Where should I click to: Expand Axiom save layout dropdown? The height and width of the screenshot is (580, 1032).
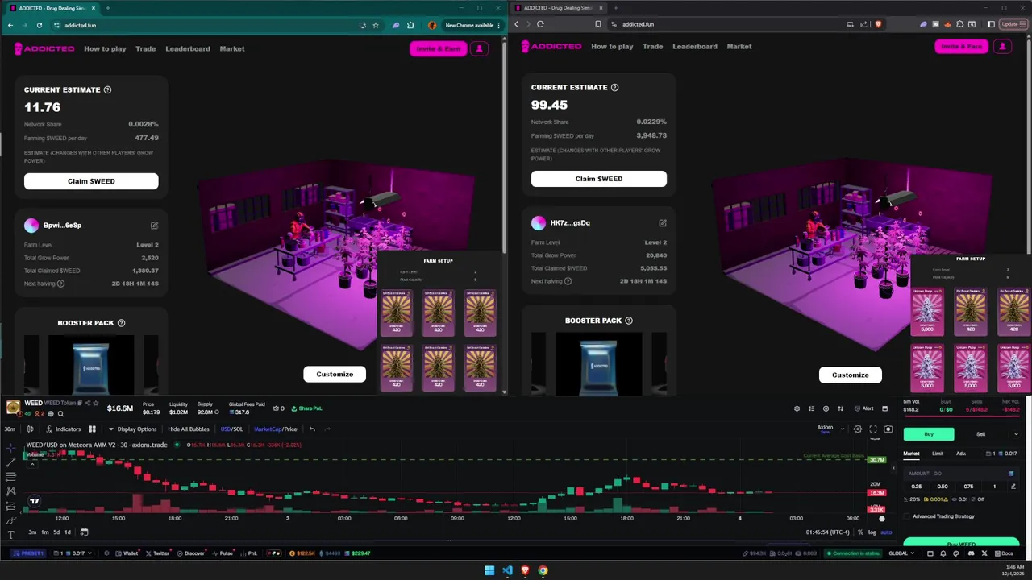click(843, 429)
